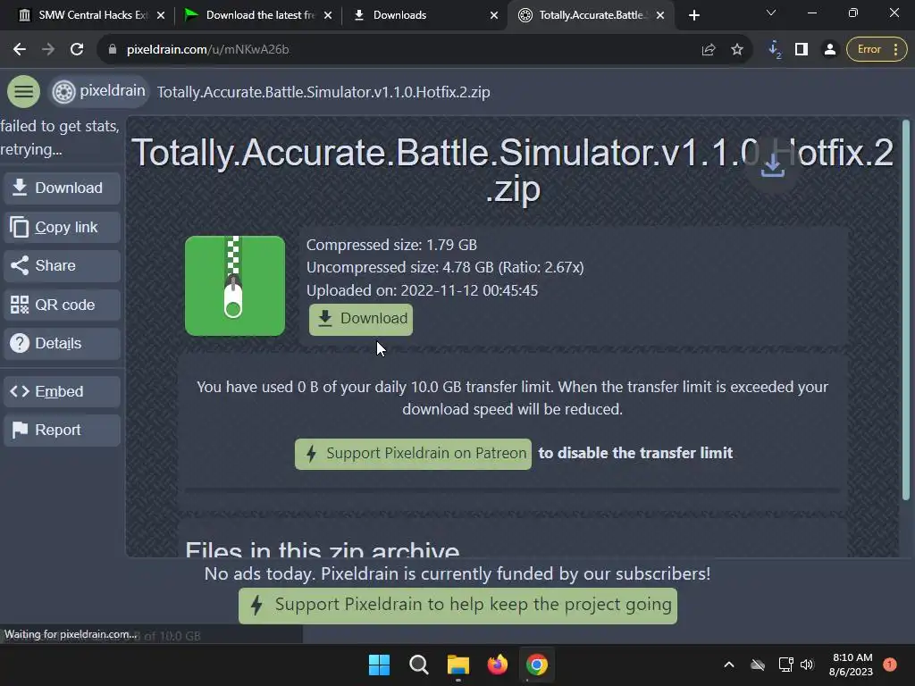Screen dimensions: 915x686
Task: Reload the current page
Action: click(77, 50)
